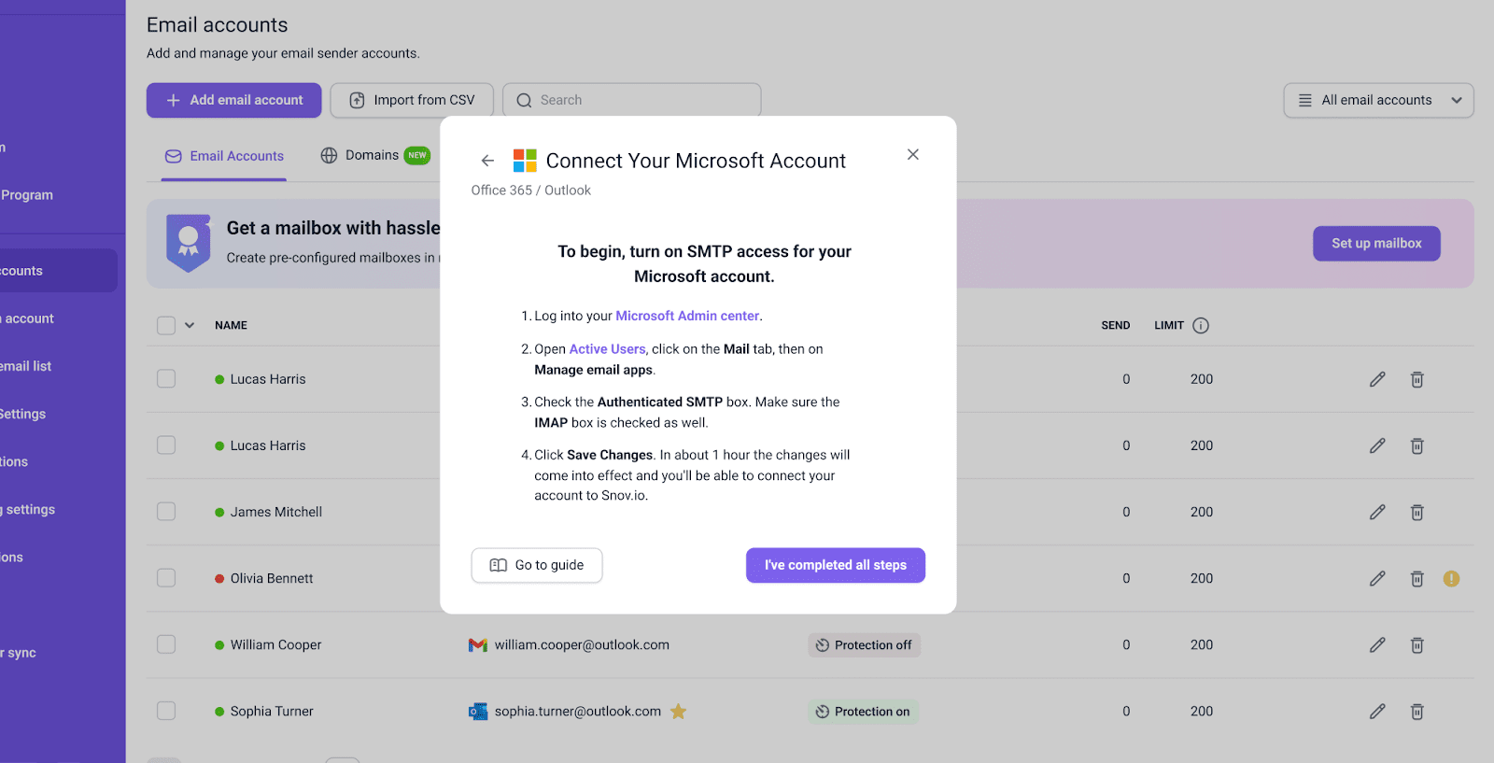1494x763 pixels.
Task: Expand the bulk selection chevron beside NAME
Action: pos(190,325)
